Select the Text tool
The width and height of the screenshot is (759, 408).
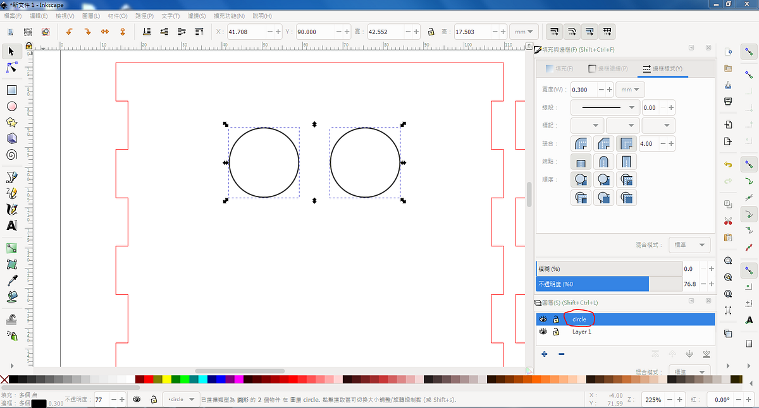(x=11, y=225)
